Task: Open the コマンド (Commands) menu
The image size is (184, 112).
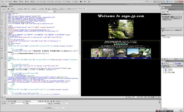Action: pyautogui.click(x=50, y=1)
